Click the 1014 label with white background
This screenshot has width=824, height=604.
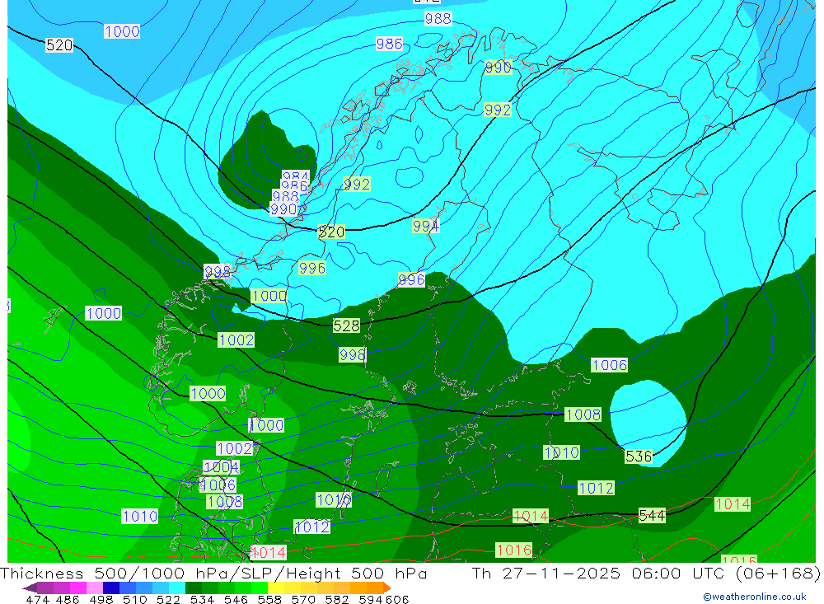pyautogui.click(x=269, y=552)
